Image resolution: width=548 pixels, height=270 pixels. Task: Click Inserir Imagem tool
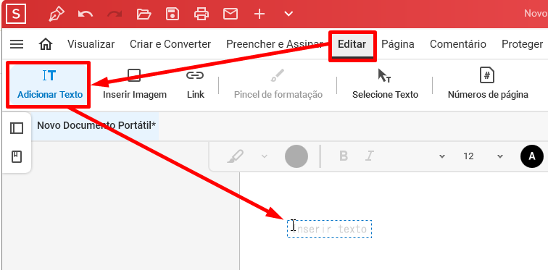[x=135, y=85]
